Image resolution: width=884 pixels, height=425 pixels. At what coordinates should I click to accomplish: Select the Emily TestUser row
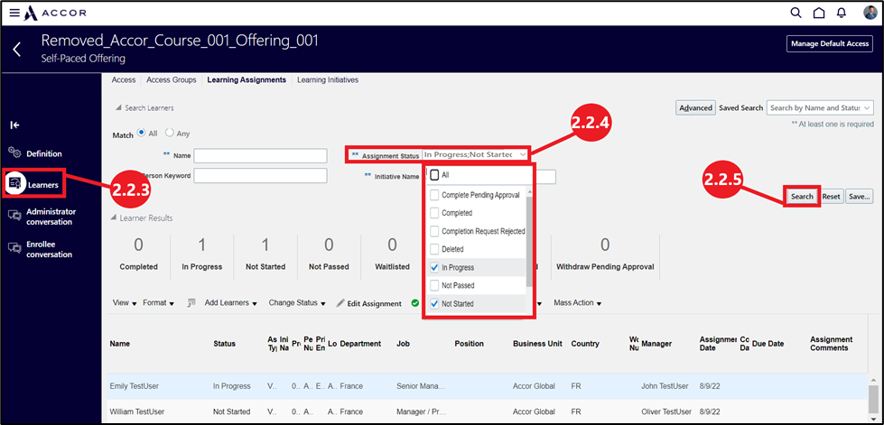487,386
